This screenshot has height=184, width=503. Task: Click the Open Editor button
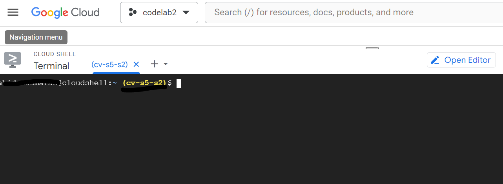(x=461, y=60)
